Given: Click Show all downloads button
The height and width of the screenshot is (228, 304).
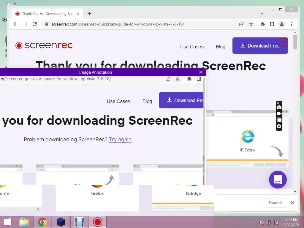Looking at the screenshot, I should coord(275,202).
